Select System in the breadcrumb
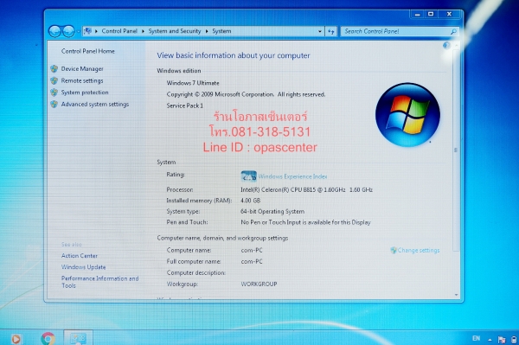519x345 pixels. pyautogui.click(x=221, y=31)
